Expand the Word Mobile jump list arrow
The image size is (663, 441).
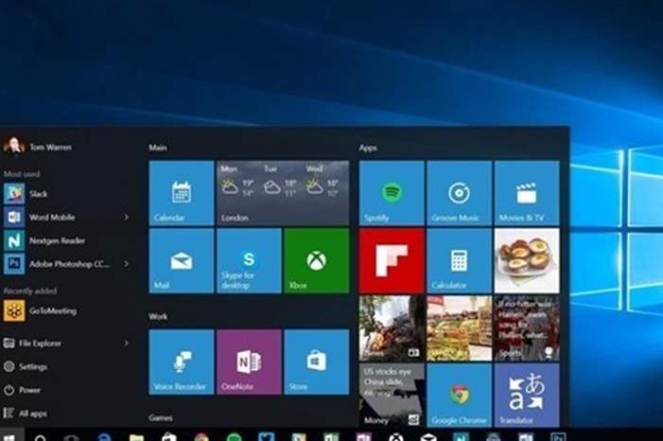coord(126,217)
